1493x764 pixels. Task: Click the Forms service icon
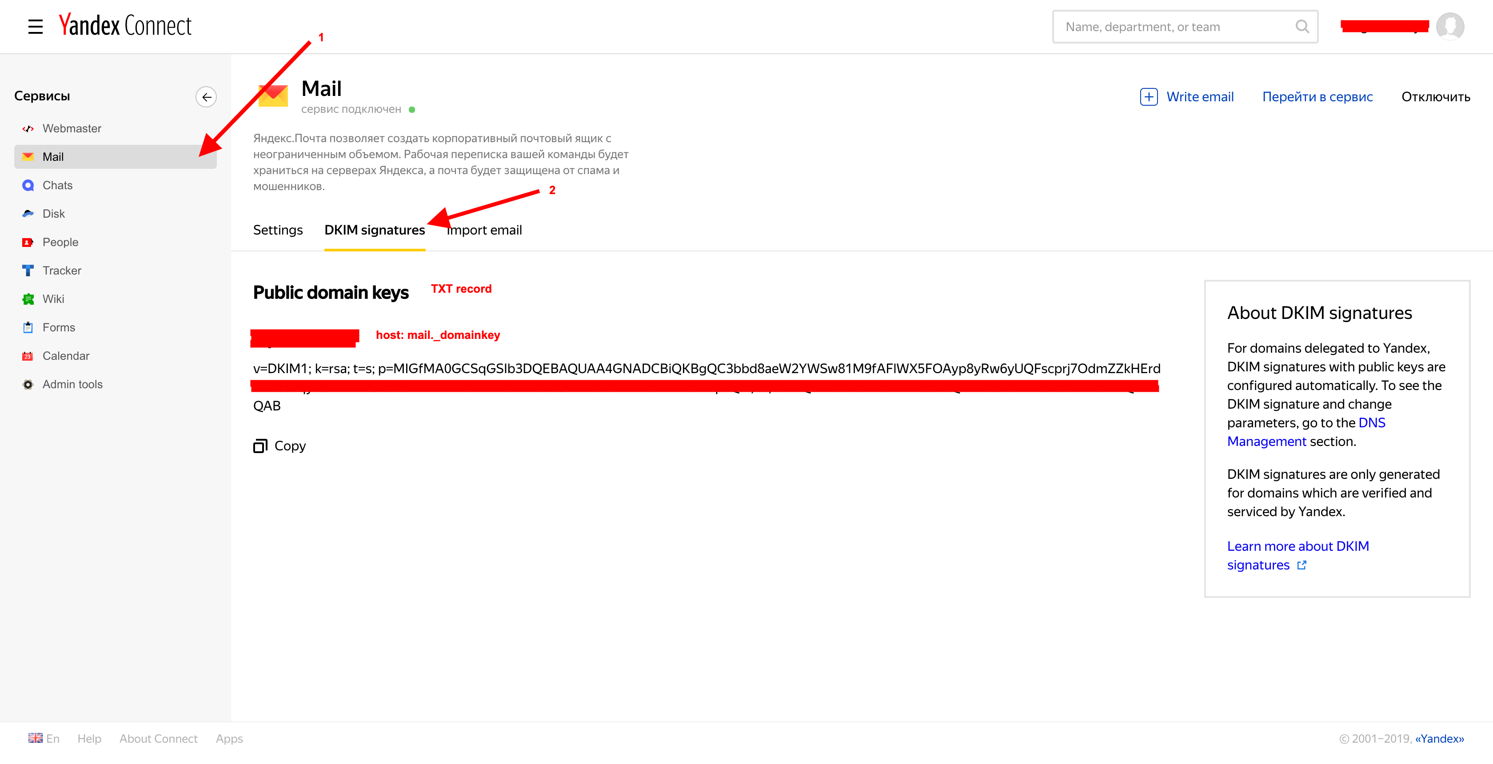28,327
